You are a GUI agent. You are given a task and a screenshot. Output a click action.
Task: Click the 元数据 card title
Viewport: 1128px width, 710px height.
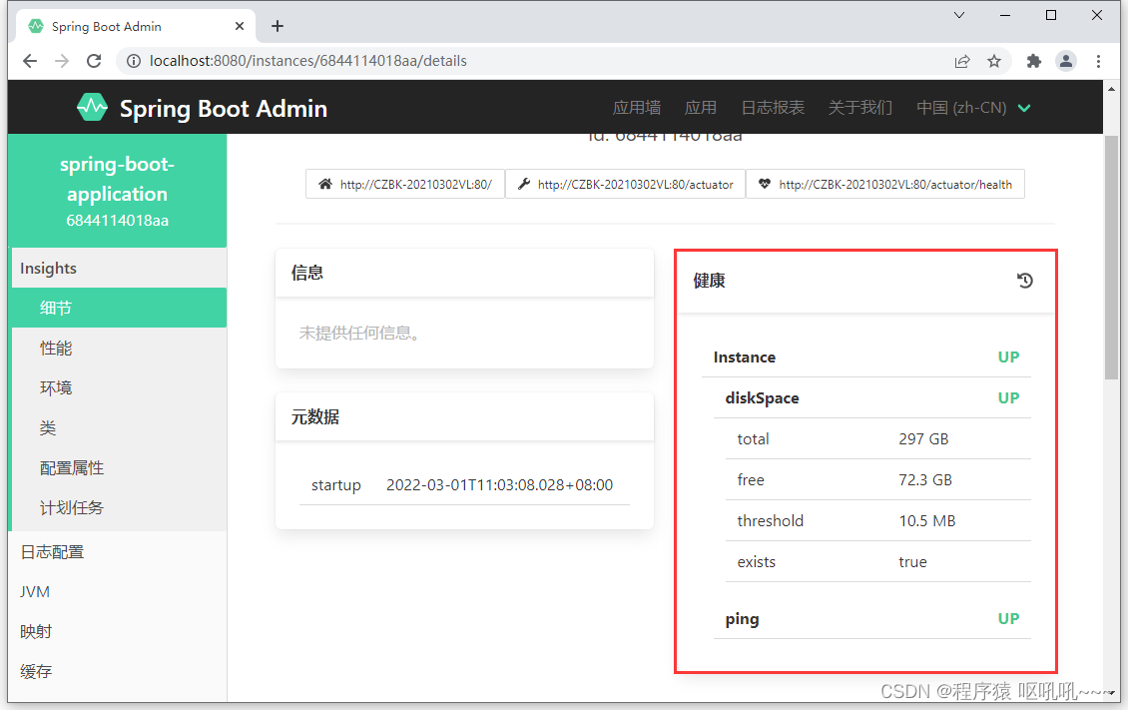pos(315,417)
